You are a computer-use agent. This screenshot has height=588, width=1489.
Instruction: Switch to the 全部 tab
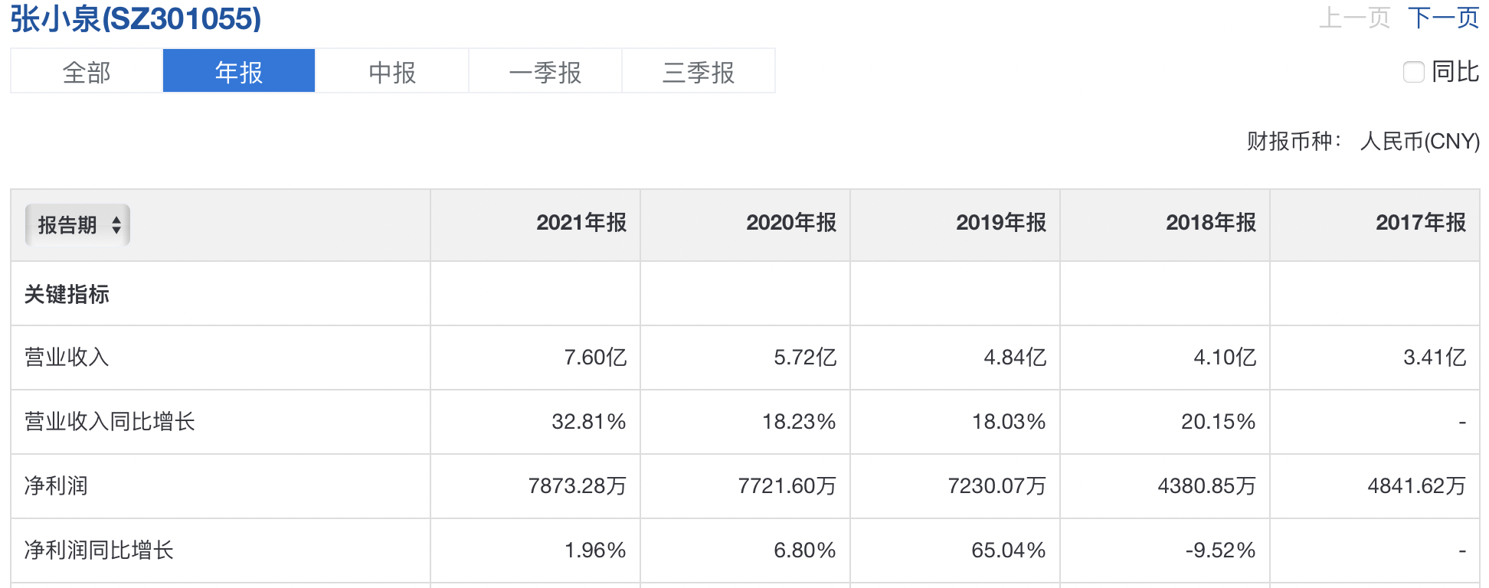point(87,72)
